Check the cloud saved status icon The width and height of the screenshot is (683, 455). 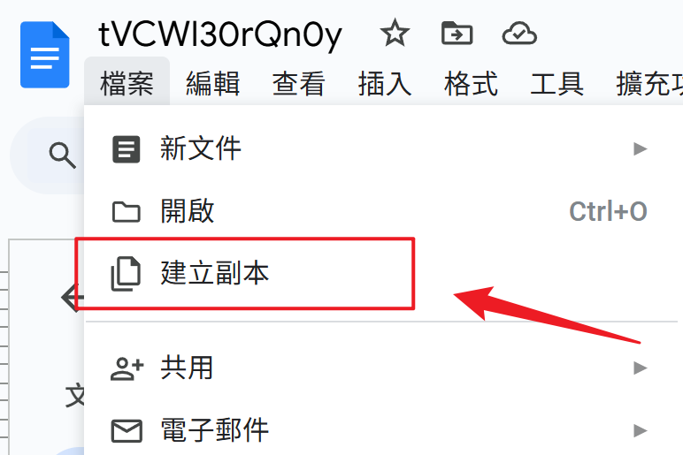click(519, 34)
